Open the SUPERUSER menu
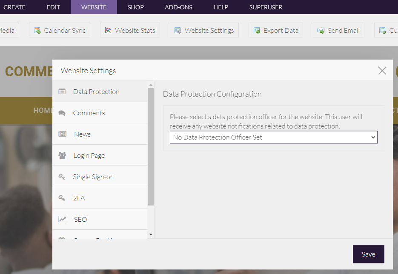 point(266,7)
